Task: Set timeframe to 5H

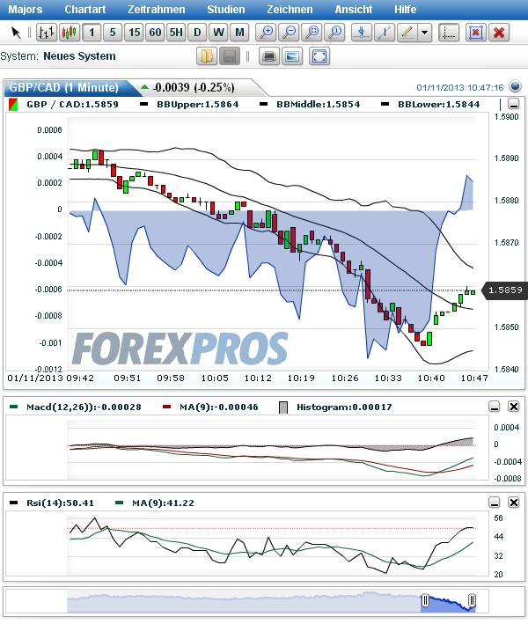Action: (176, 33)
